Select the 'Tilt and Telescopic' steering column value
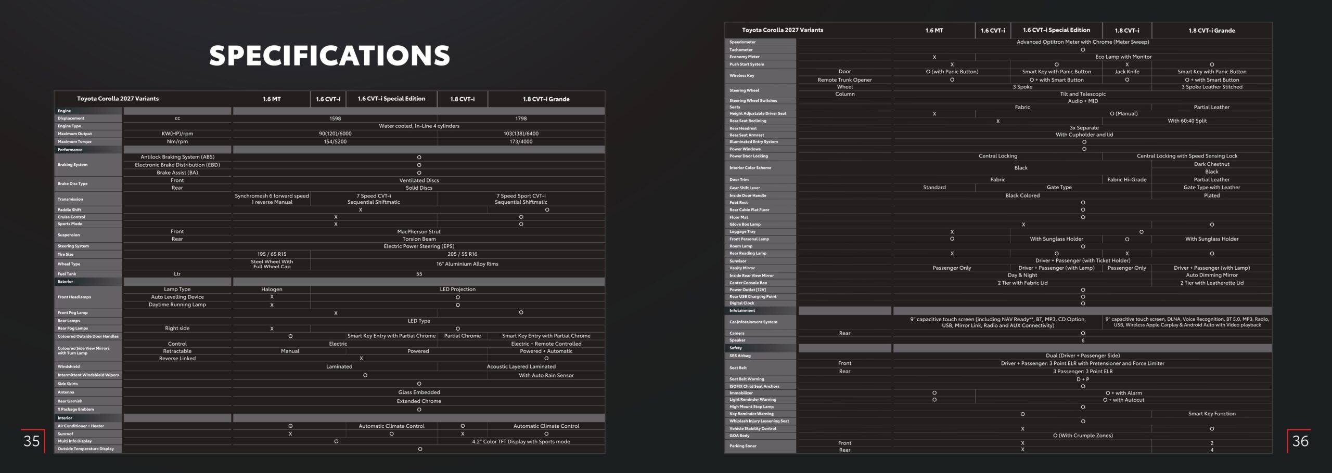The width and height of the screenshot is (1332, 473). (x=1083, y=94)
